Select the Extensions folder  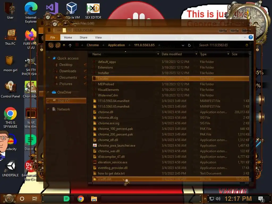click(105, 67)
